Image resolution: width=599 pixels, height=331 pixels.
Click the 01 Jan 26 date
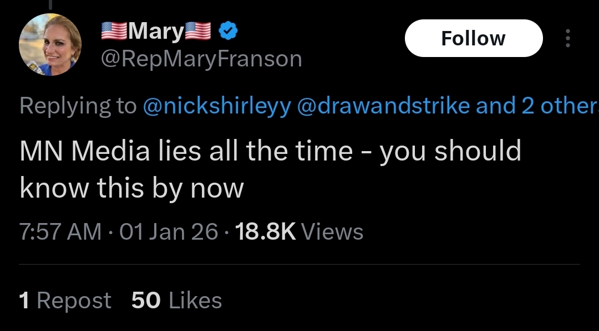(x=169, y=231)
